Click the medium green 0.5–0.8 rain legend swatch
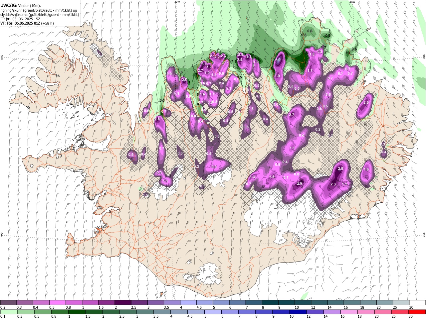Screen dimensions: 426x319 pos(43,312)
